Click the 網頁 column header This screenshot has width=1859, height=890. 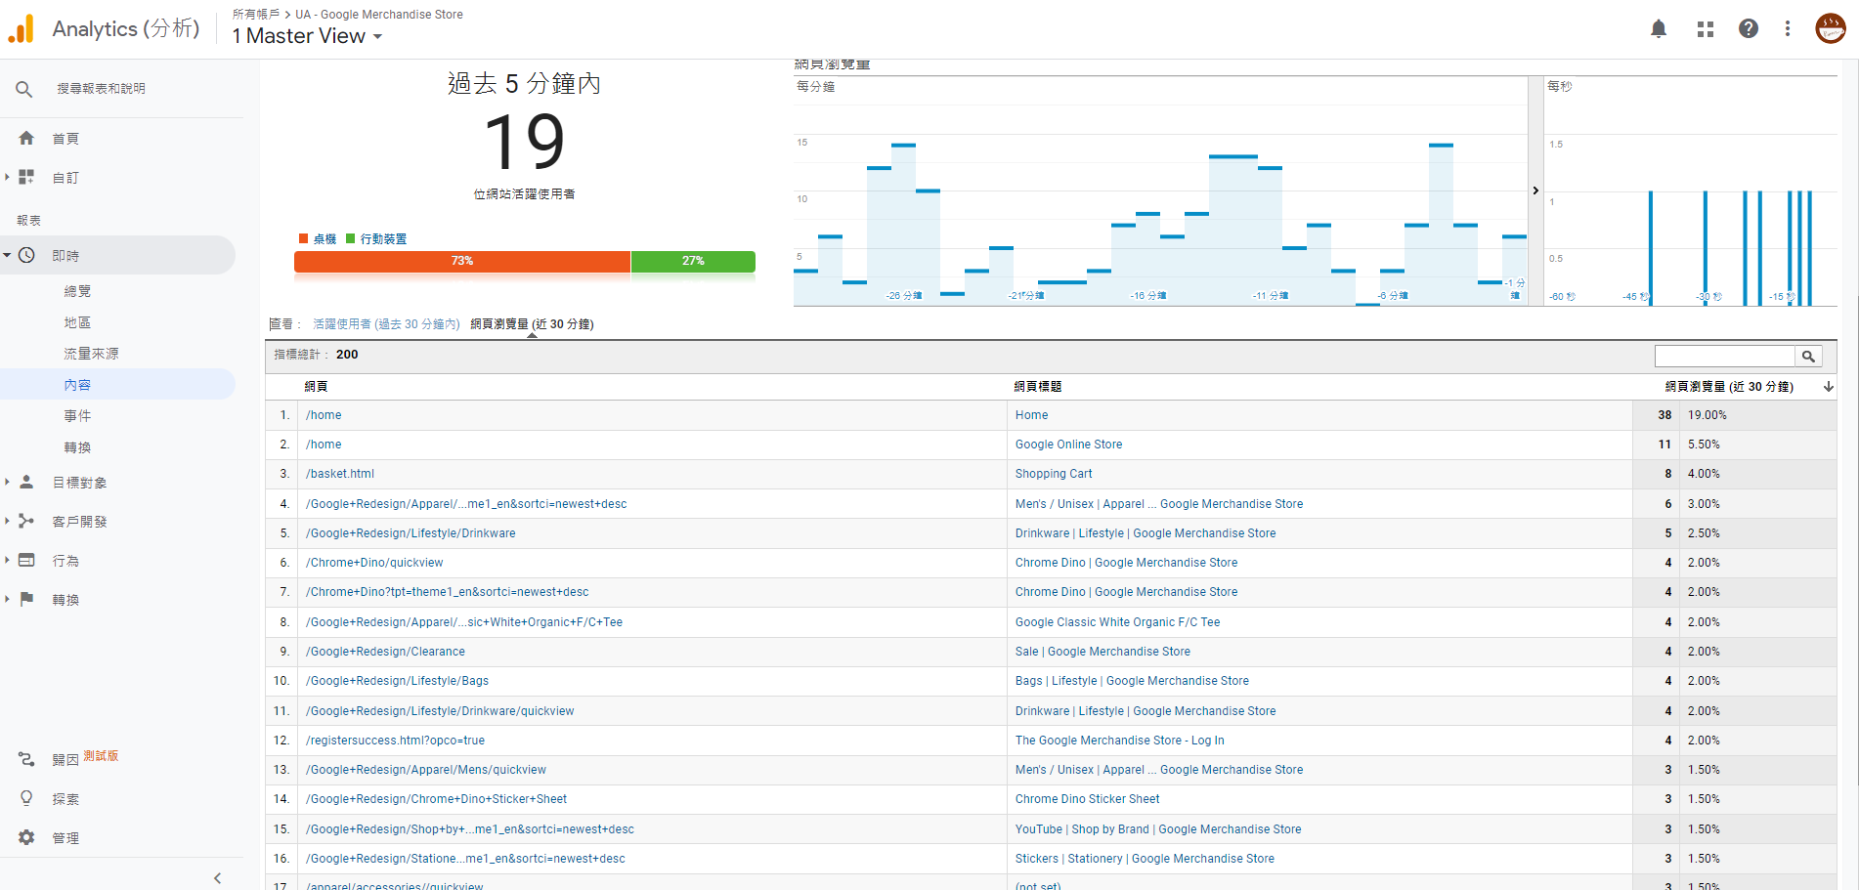(316, 387)
